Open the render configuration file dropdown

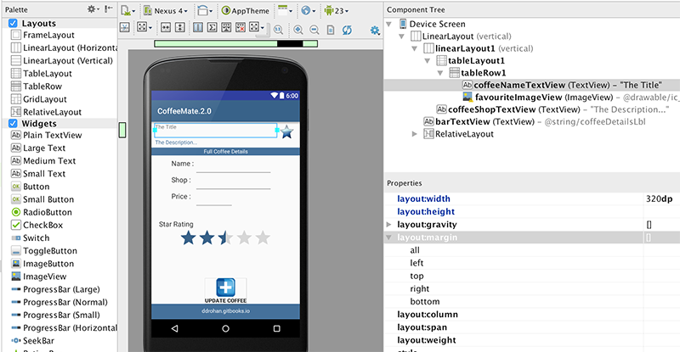(x=127, y=10)
